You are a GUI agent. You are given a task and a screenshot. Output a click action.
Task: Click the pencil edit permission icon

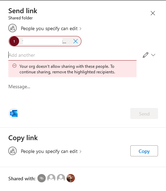(x=146, y=55)
